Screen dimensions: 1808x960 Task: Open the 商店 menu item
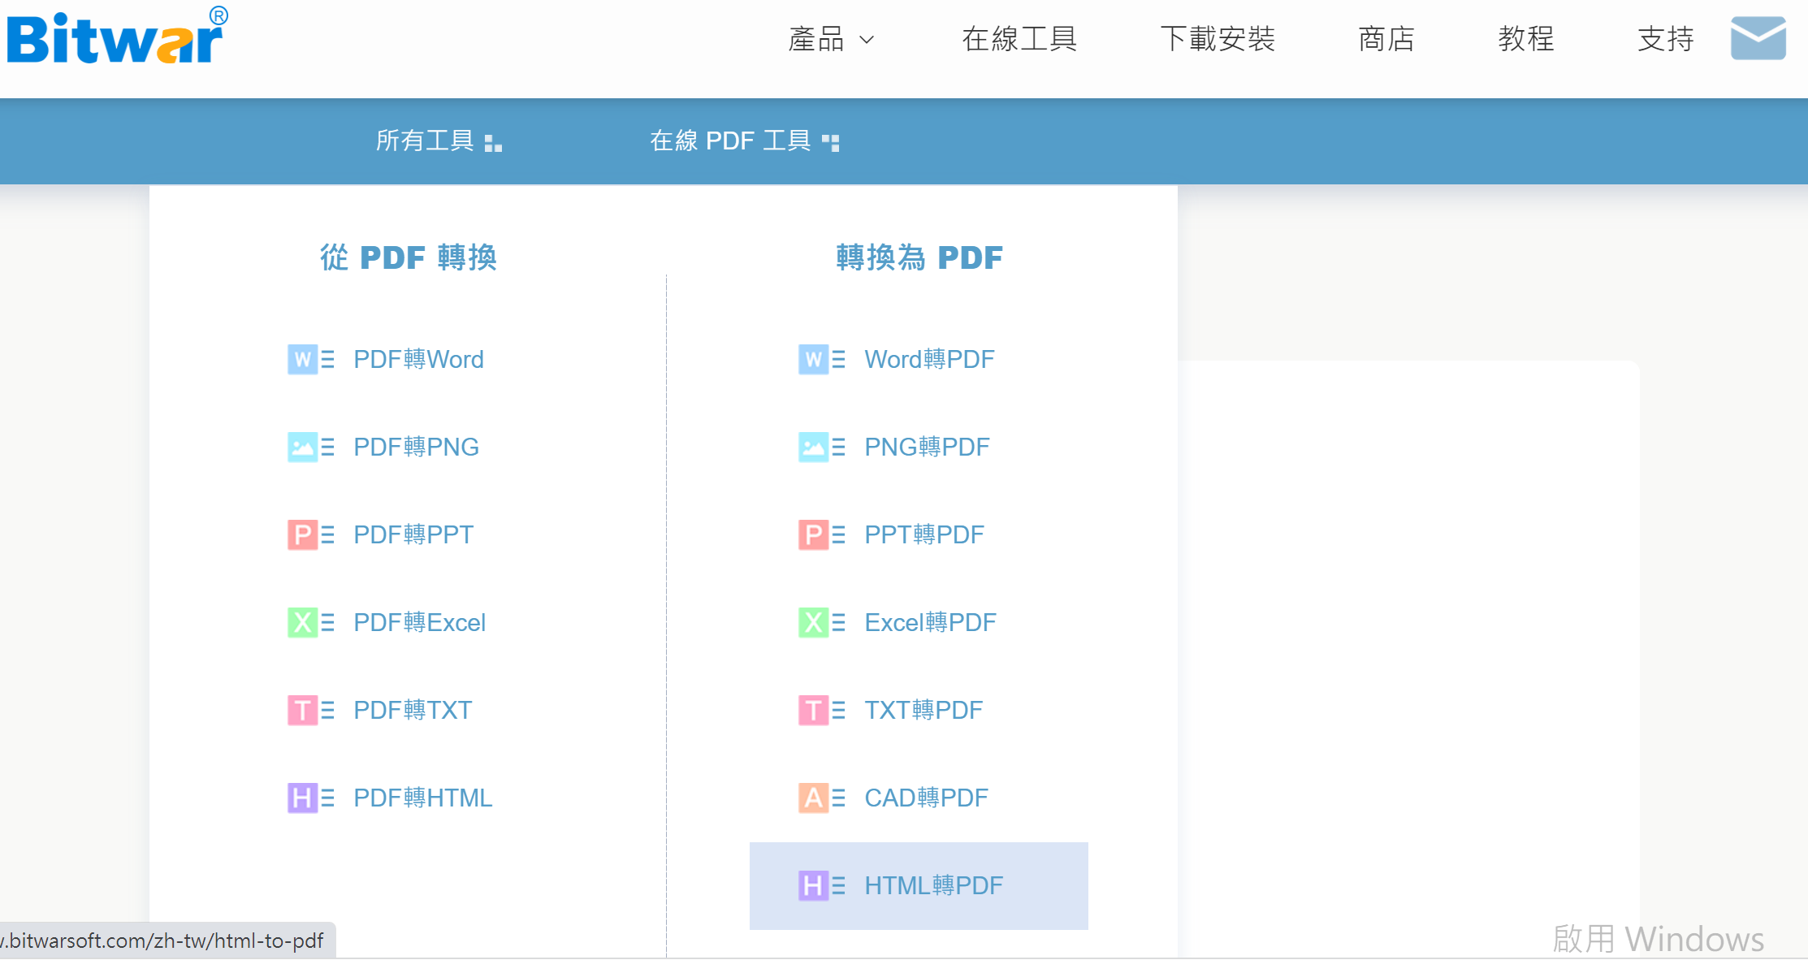(1386, 39)
